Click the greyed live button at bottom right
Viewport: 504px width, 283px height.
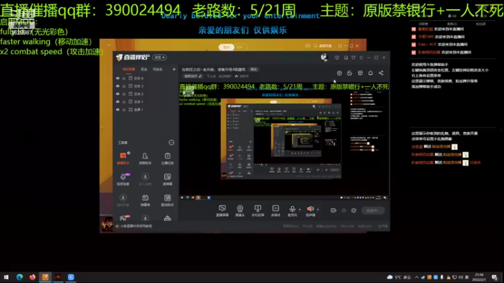[373, 211]
